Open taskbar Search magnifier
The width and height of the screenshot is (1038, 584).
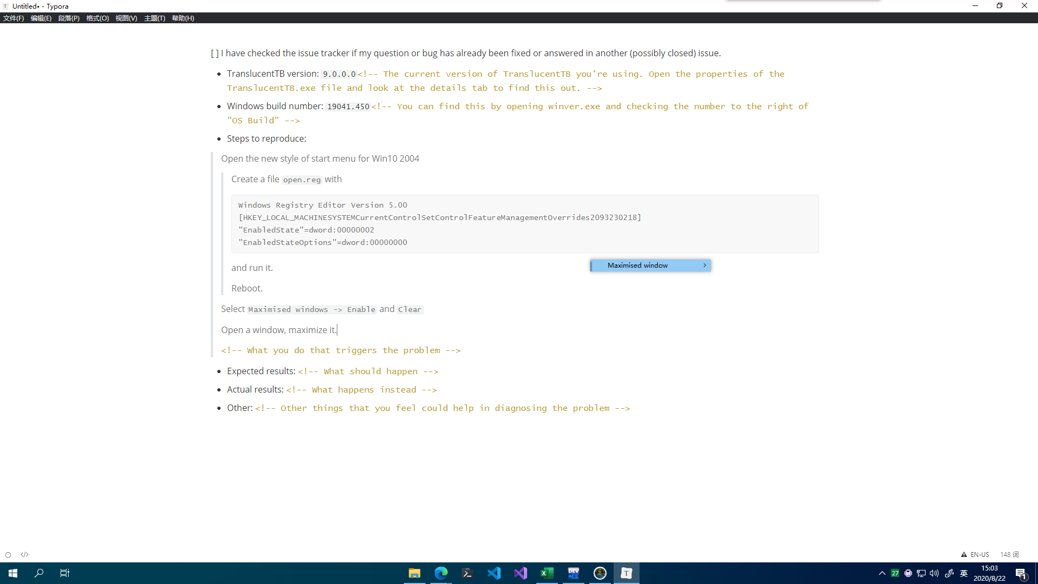39,573
